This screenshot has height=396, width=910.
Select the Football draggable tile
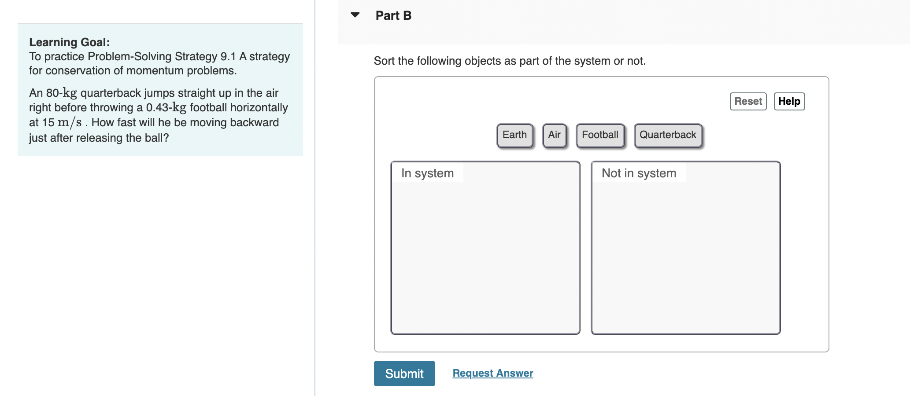point(600,135)
